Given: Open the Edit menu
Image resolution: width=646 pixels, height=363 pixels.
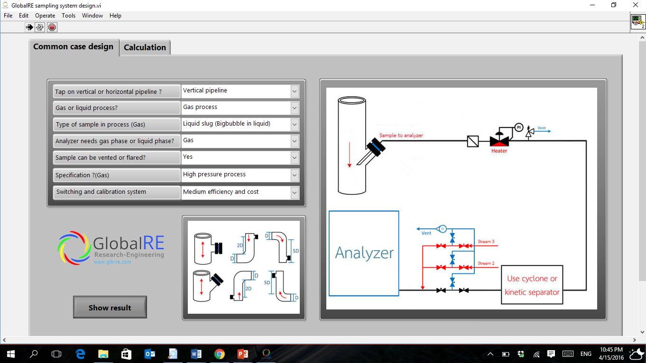Looking at the screenshot, I should click(24, 16).
